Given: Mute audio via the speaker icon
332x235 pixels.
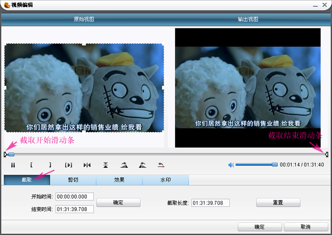Looking at the screenshot, I should [231, 165].
